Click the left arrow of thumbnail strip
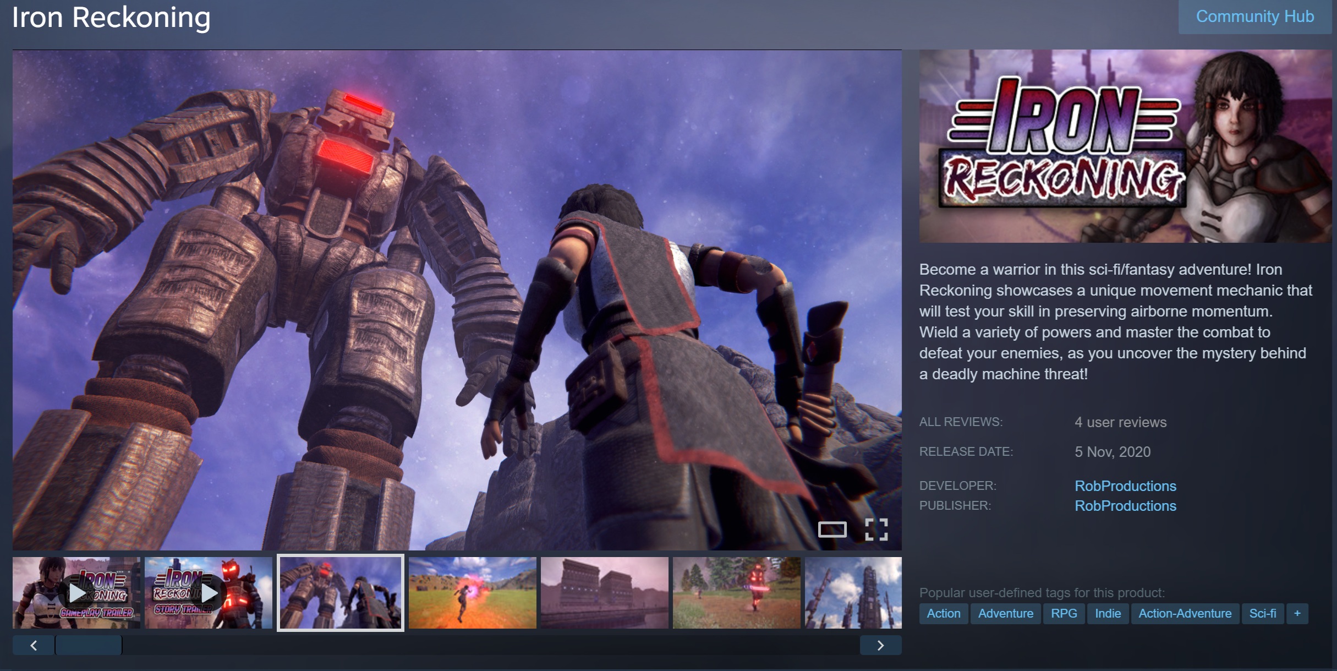 pos(34,645)
